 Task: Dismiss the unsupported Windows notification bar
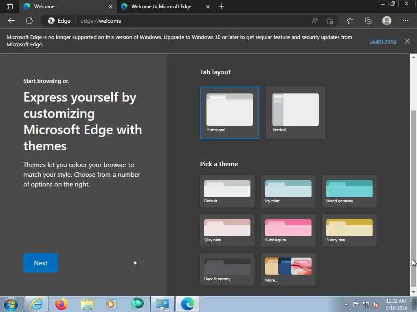click(x=407, y=41)
